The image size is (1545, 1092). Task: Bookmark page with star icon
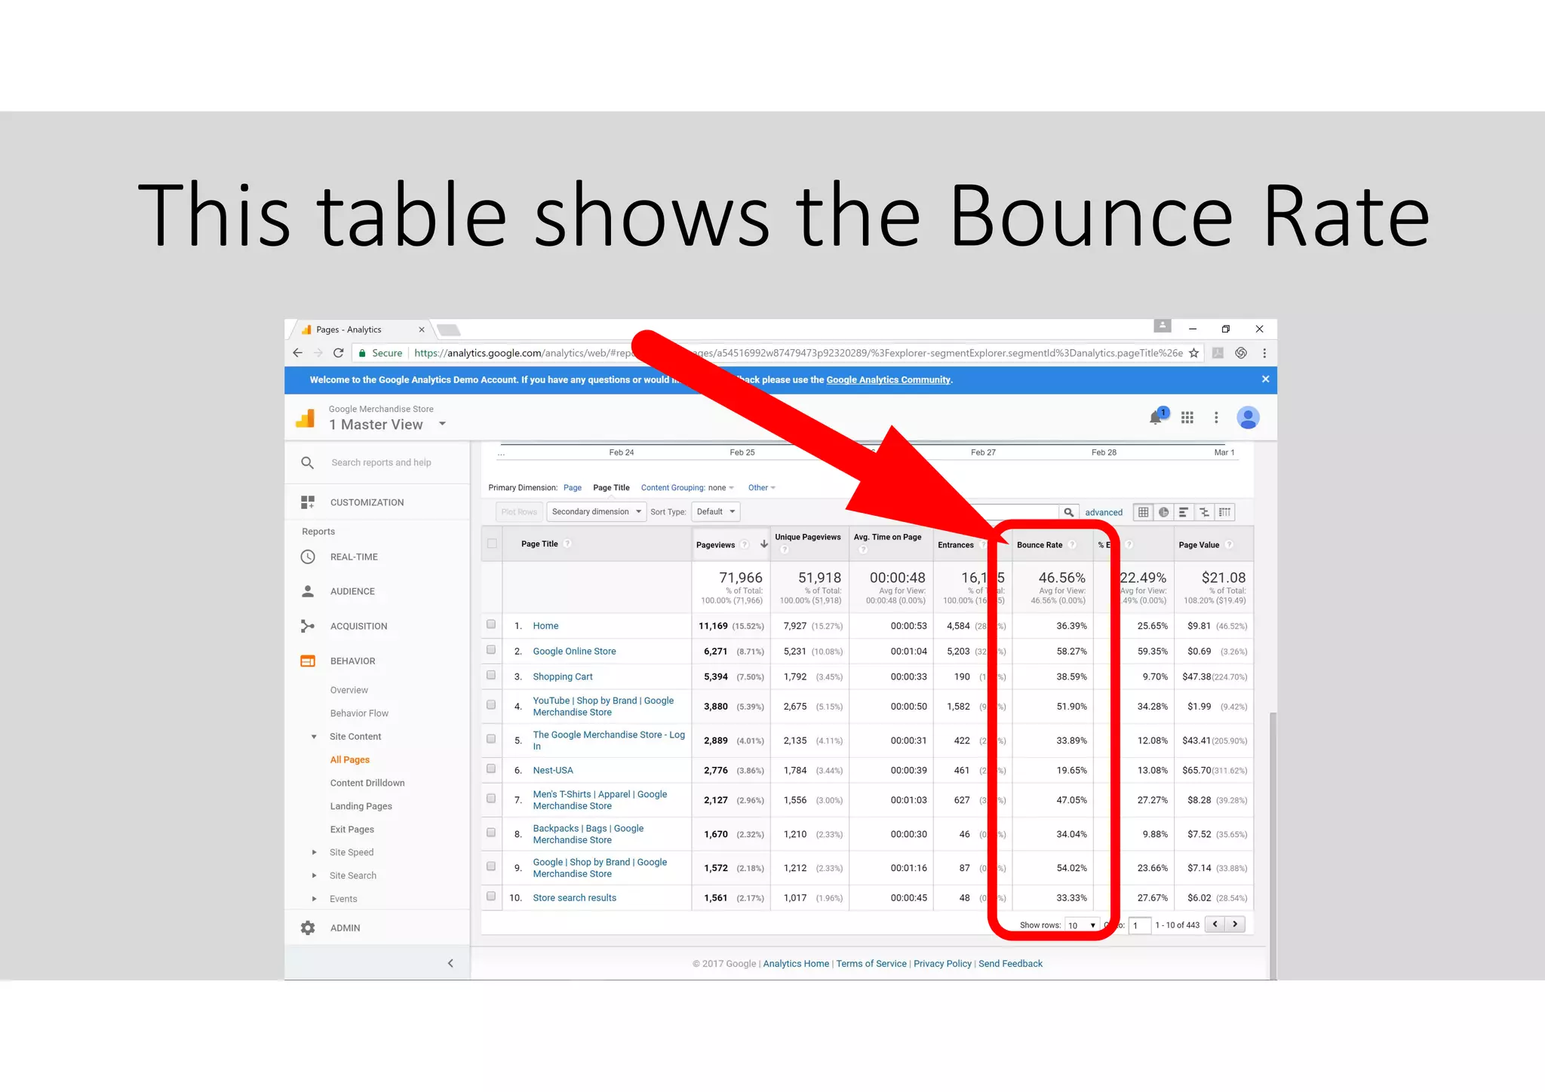(x=1193, y=353)
